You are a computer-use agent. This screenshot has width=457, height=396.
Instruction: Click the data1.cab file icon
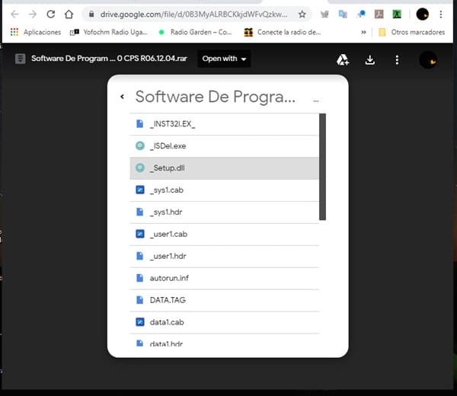[x=140, y=322]
